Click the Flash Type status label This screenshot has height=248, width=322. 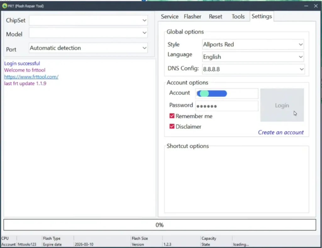(x=52, y=238)
